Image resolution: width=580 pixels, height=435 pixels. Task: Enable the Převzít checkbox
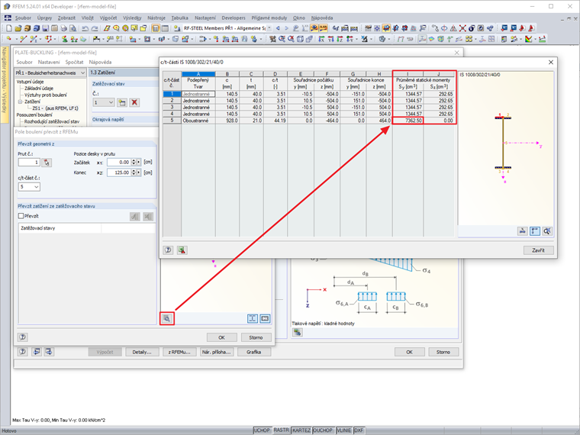point(21,216)
